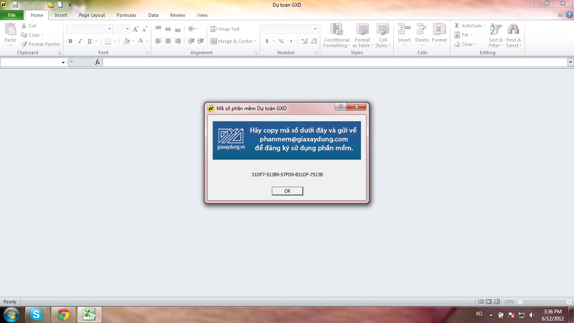574x323 pixels.
Task: Expand the font name dropdown
Action: click(110, 29)
